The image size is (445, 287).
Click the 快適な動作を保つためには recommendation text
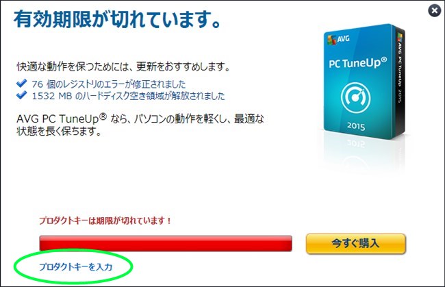click(x=123, y=66)
